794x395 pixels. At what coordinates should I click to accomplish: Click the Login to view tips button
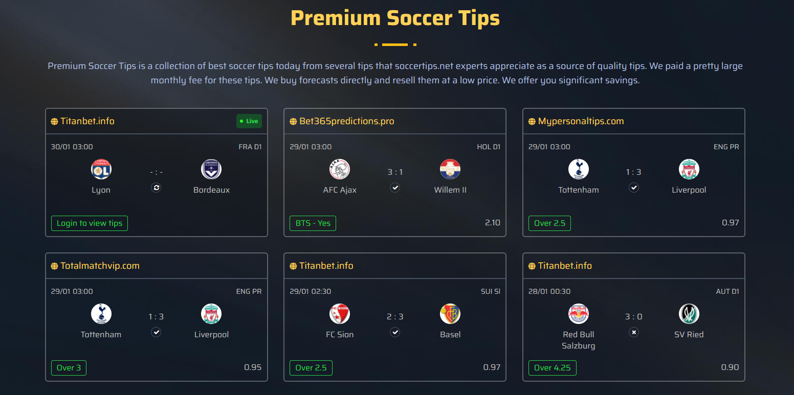(89, 223)
